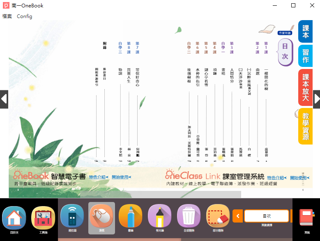This screenshot has width=320, height=241.
Task: Click the orange previous arrow in page selector
Action: (237, 216)
